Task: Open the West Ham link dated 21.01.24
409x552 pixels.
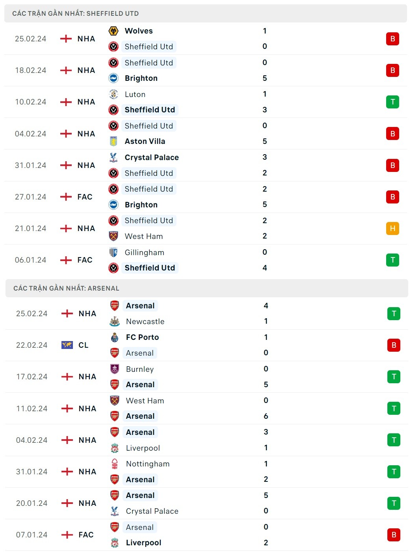Action: pyautogui.click(x=144, y=236)
